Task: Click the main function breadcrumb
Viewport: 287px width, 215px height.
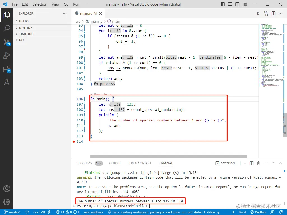Action: [114, 21]
